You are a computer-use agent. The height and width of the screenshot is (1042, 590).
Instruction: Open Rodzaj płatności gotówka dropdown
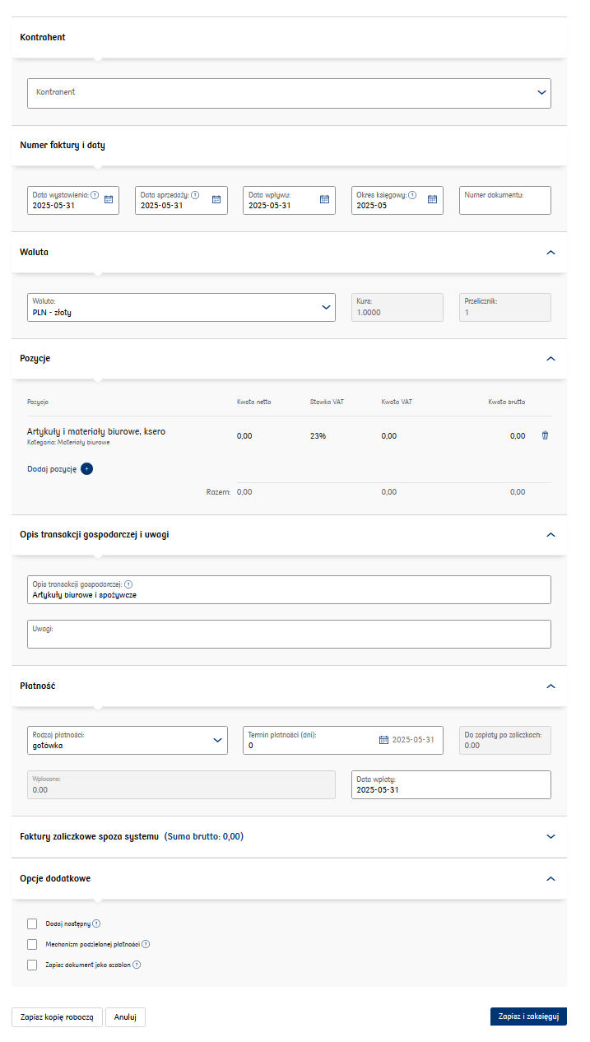coord(128,740)
